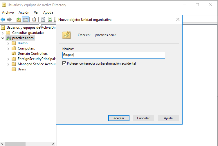Uncheck Proteger contenedor contra eliminación accidental

click(64, 63)
